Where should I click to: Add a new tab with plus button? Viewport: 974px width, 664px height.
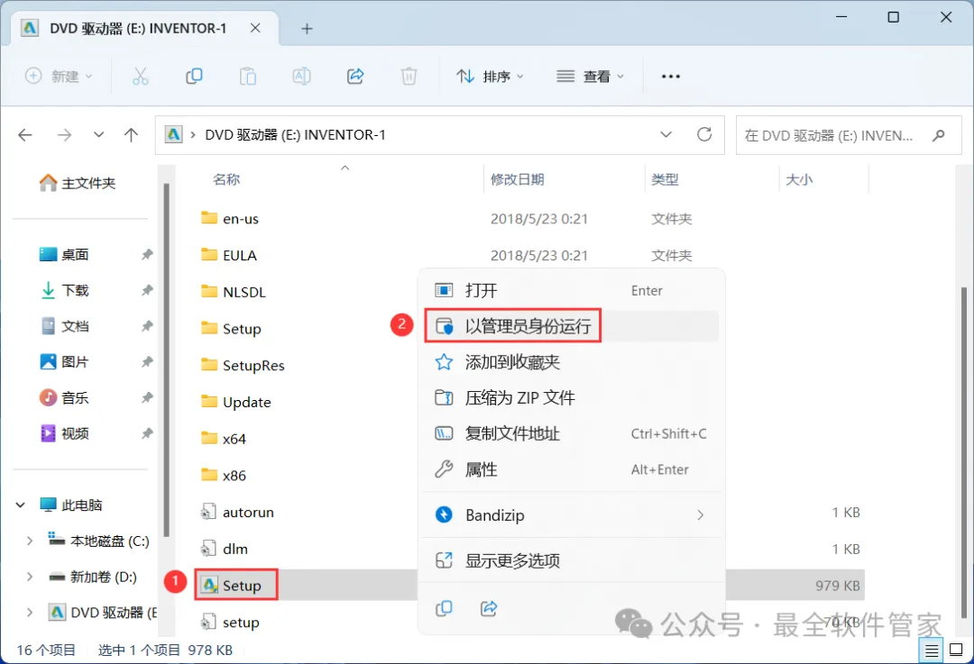click(x=307, y=29)
